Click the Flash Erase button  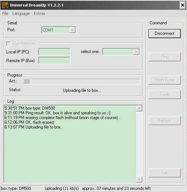pos(164,80)
